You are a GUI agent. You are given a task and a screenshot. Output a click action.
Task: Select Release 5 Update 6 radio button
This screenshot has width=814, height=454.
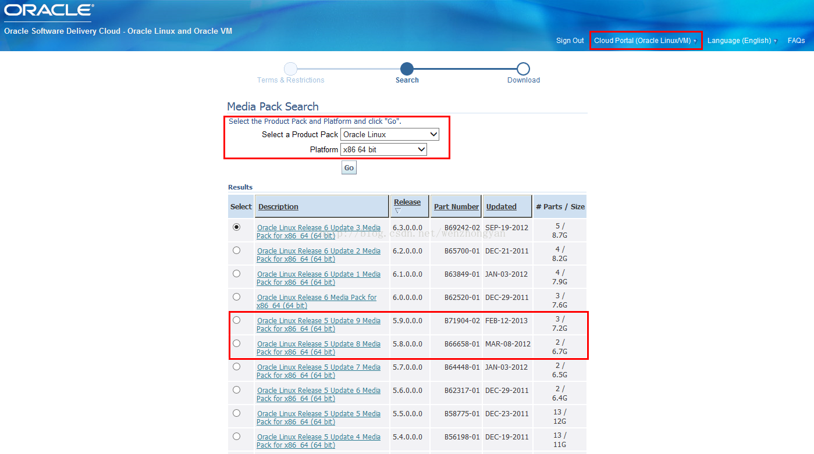pyautogui.click(x=236, y=390)
